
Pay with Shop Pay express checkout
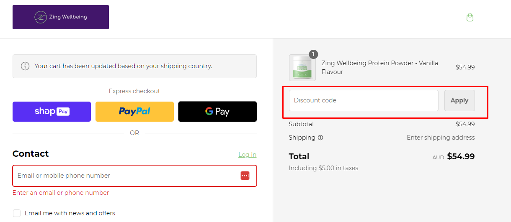(52, 112)
